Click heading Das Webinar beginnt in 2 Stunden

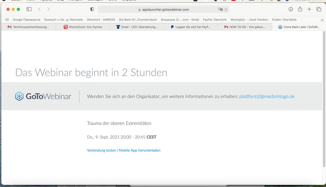coord(91,73)
